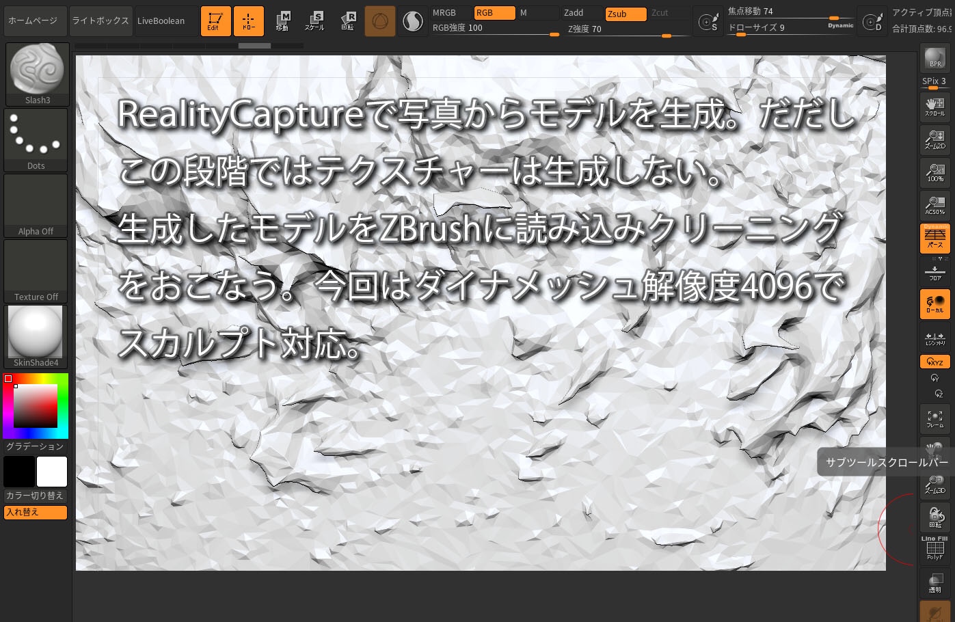Enable MRGB channel

coord(452,13)
